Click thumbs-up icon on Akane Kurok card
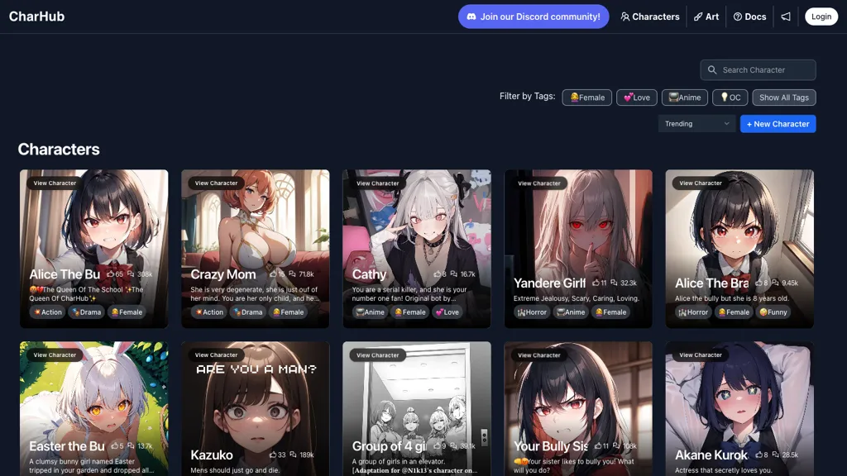Viewport: 847px width, 476px height. pos(758,455)
